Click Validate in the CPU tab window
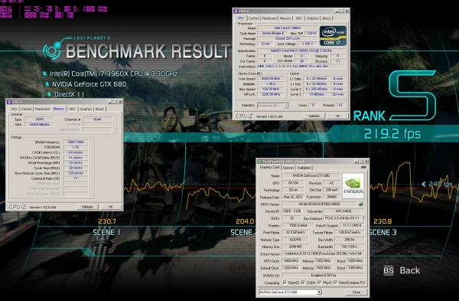The width and height of the screenshot is (459, 301). click(314, 116)
